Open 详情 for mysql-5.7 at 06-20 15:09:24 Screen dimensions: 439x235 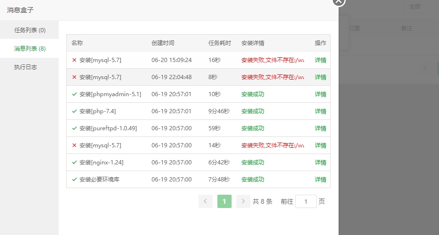pos(320,60)
